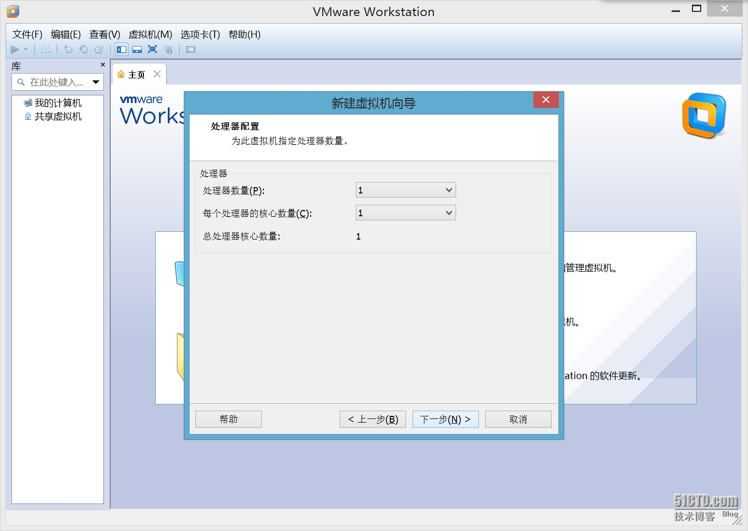Open the power options arrow beside play

(25, 49)
